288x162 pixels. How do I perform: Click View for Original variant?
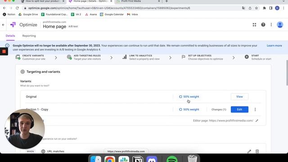239,97
